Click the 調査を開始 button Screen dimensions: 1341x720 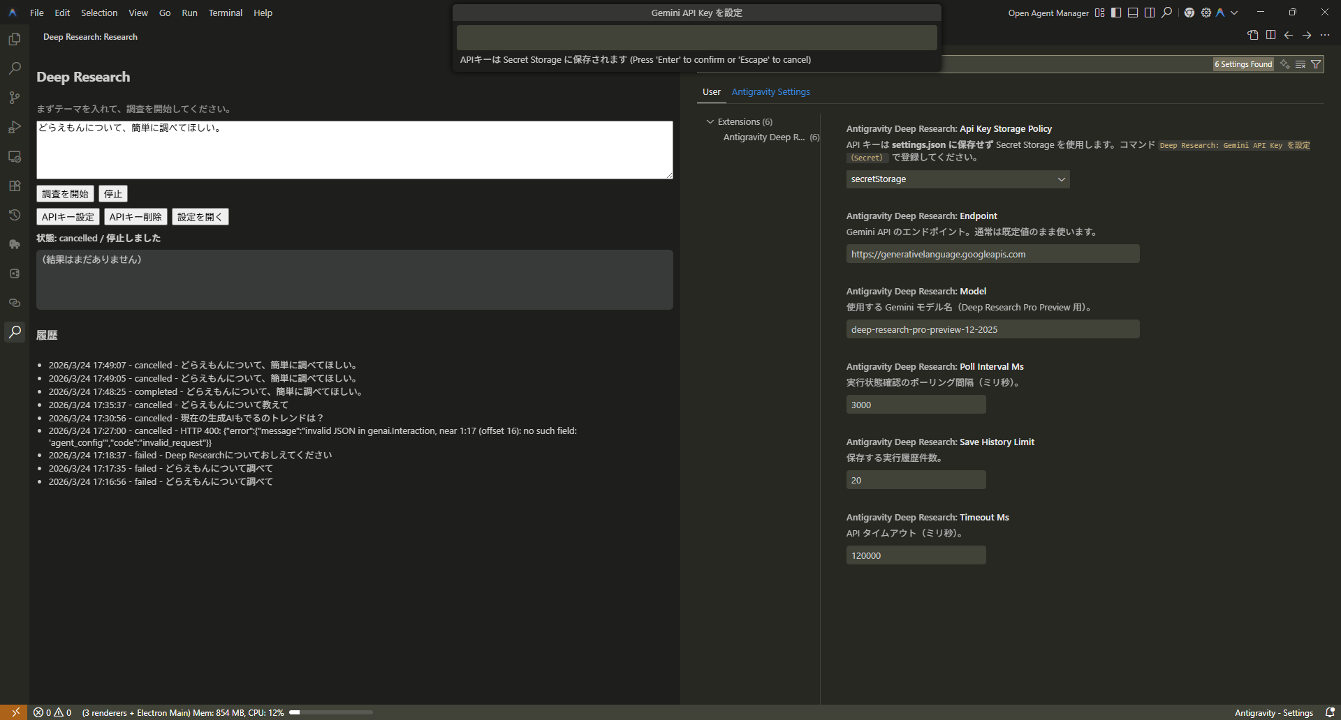click(x=65, y=194)
